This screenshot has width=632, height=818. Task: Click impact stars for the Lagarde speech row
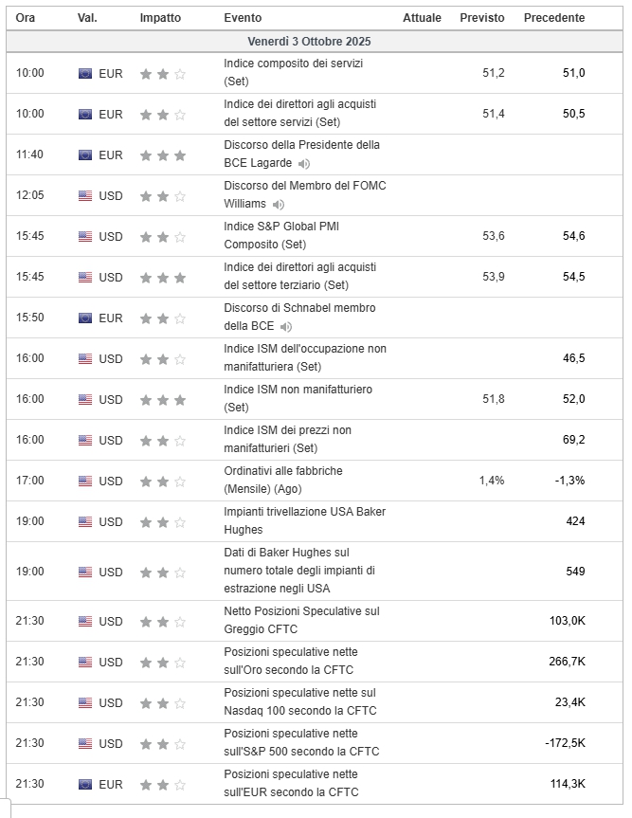pyautogui.click(x=163, y=155)
